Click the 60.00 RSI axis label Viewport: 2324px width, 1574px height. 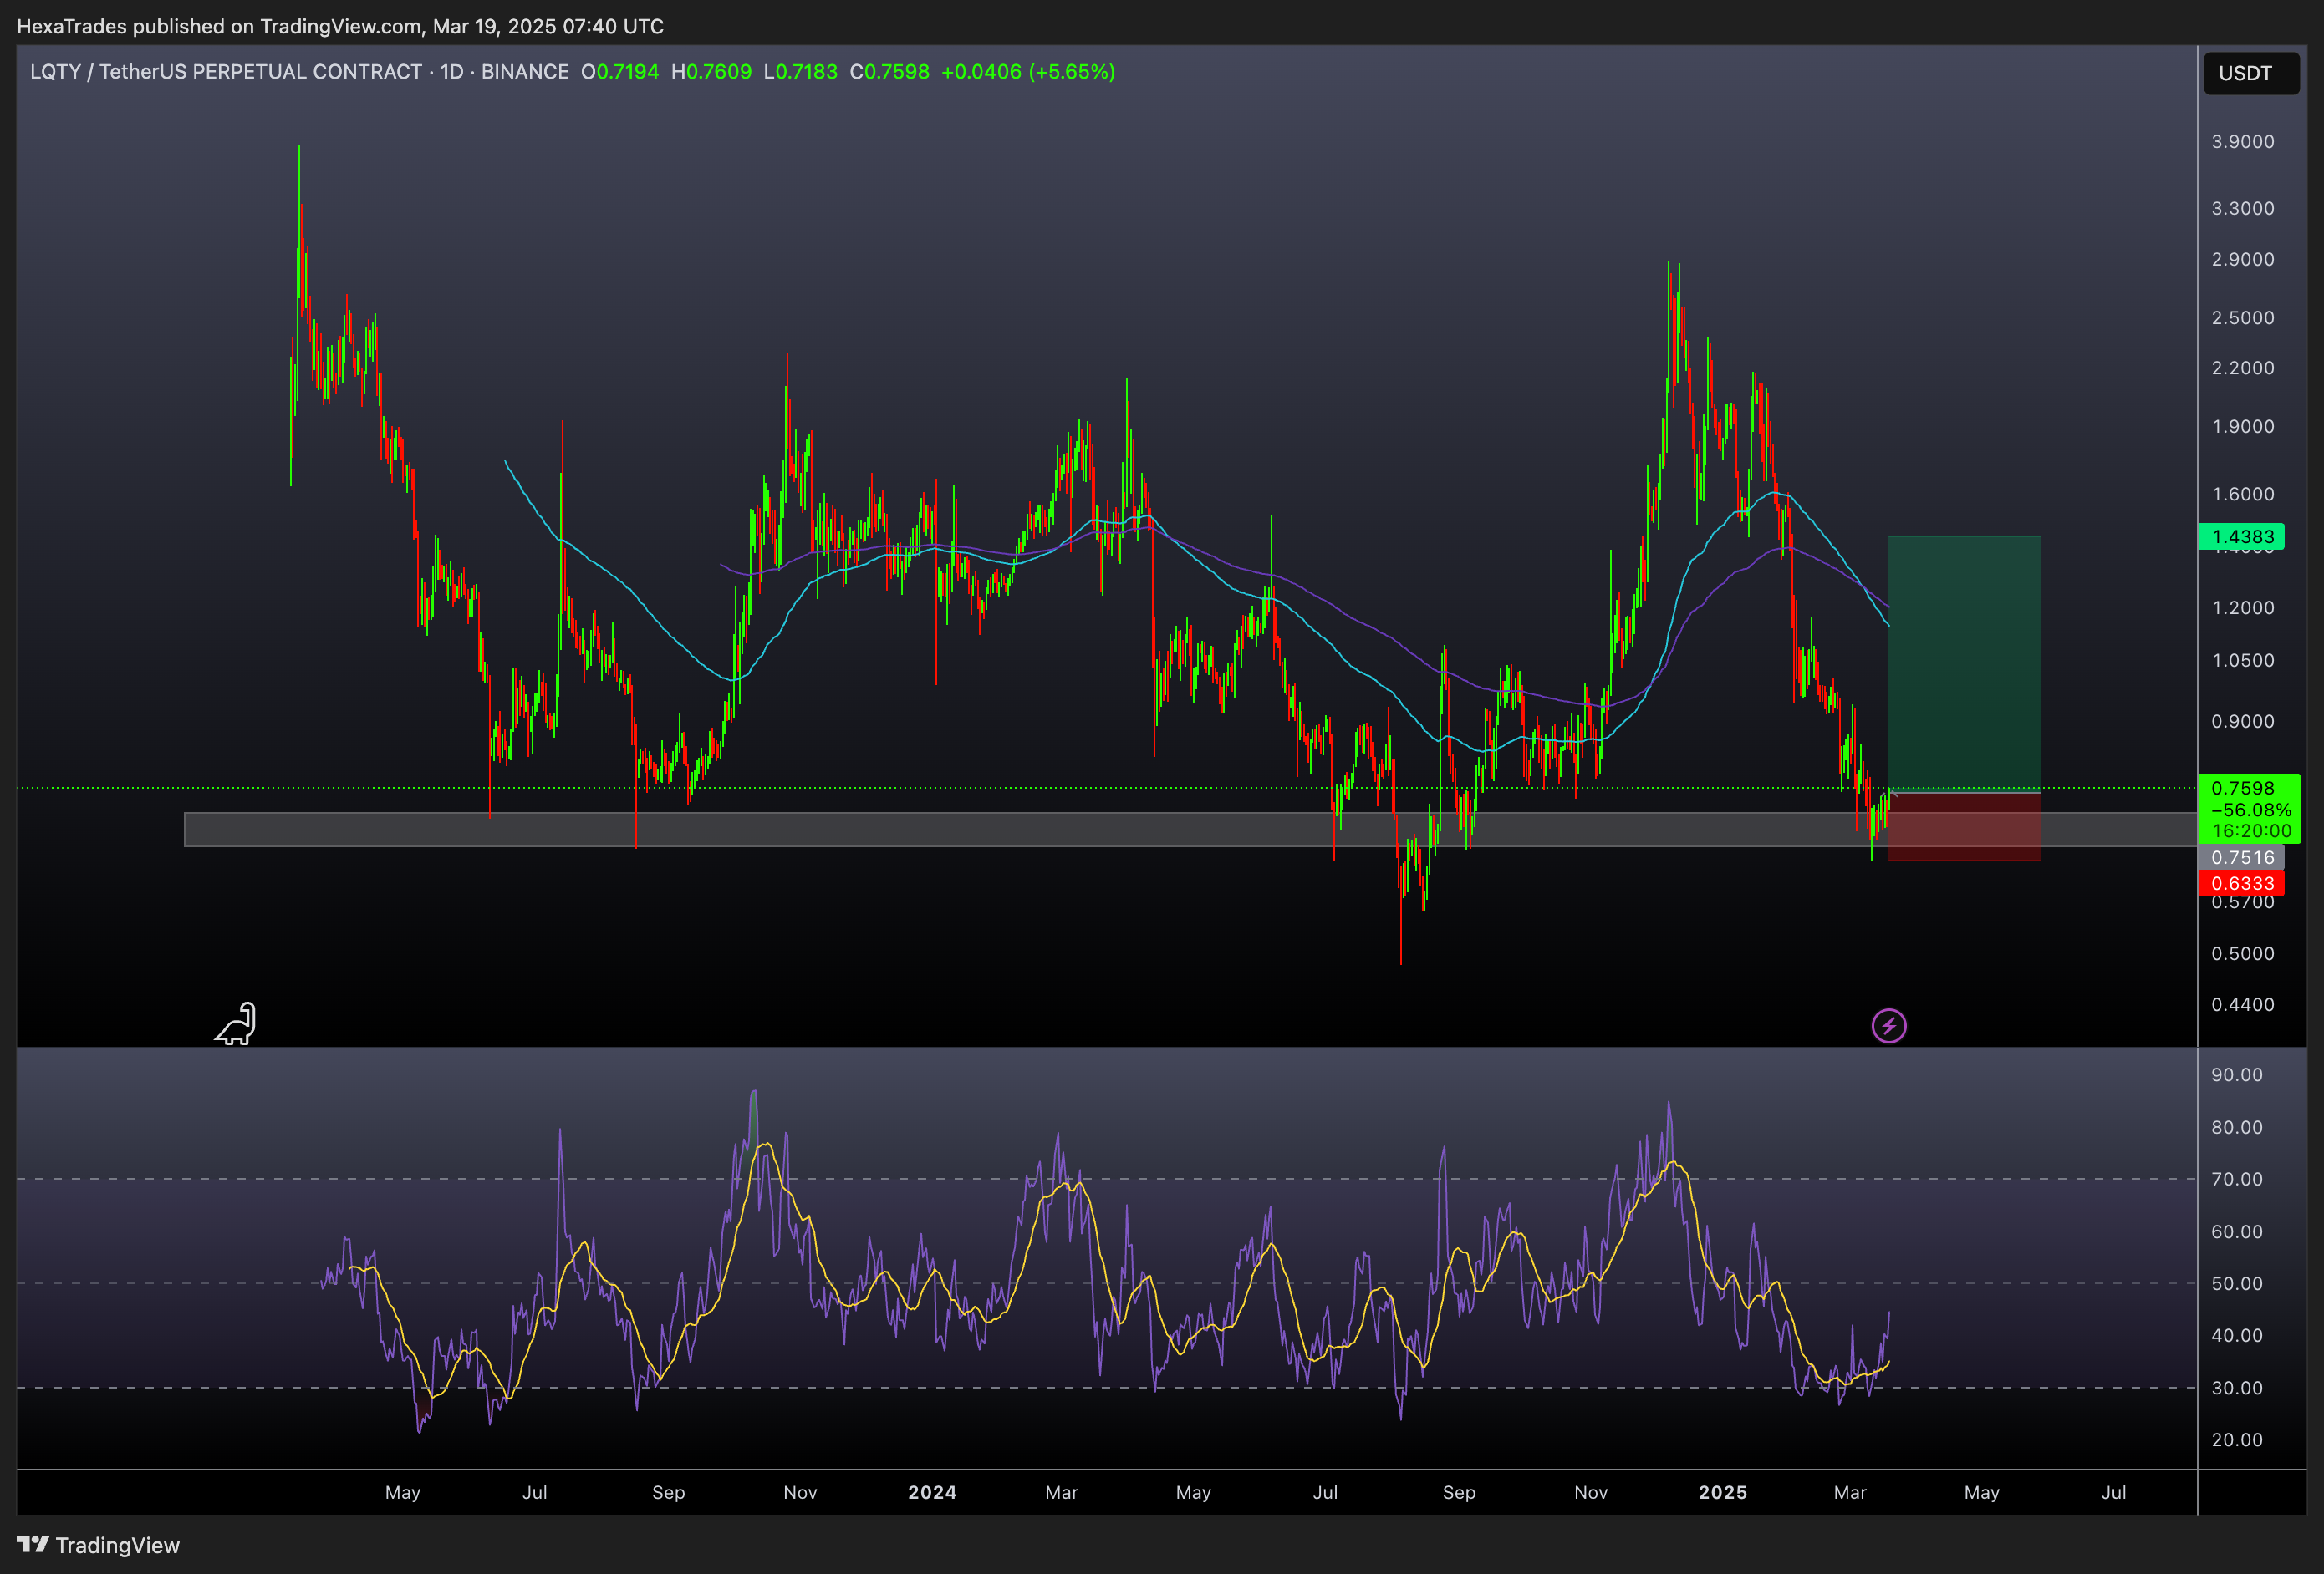pyautogui.click(x=2236, y=1232)
